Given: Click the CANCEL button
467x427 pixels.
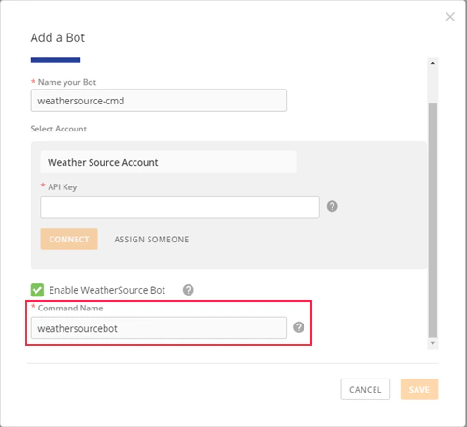Looking at the screenshot, I should 365,389.
